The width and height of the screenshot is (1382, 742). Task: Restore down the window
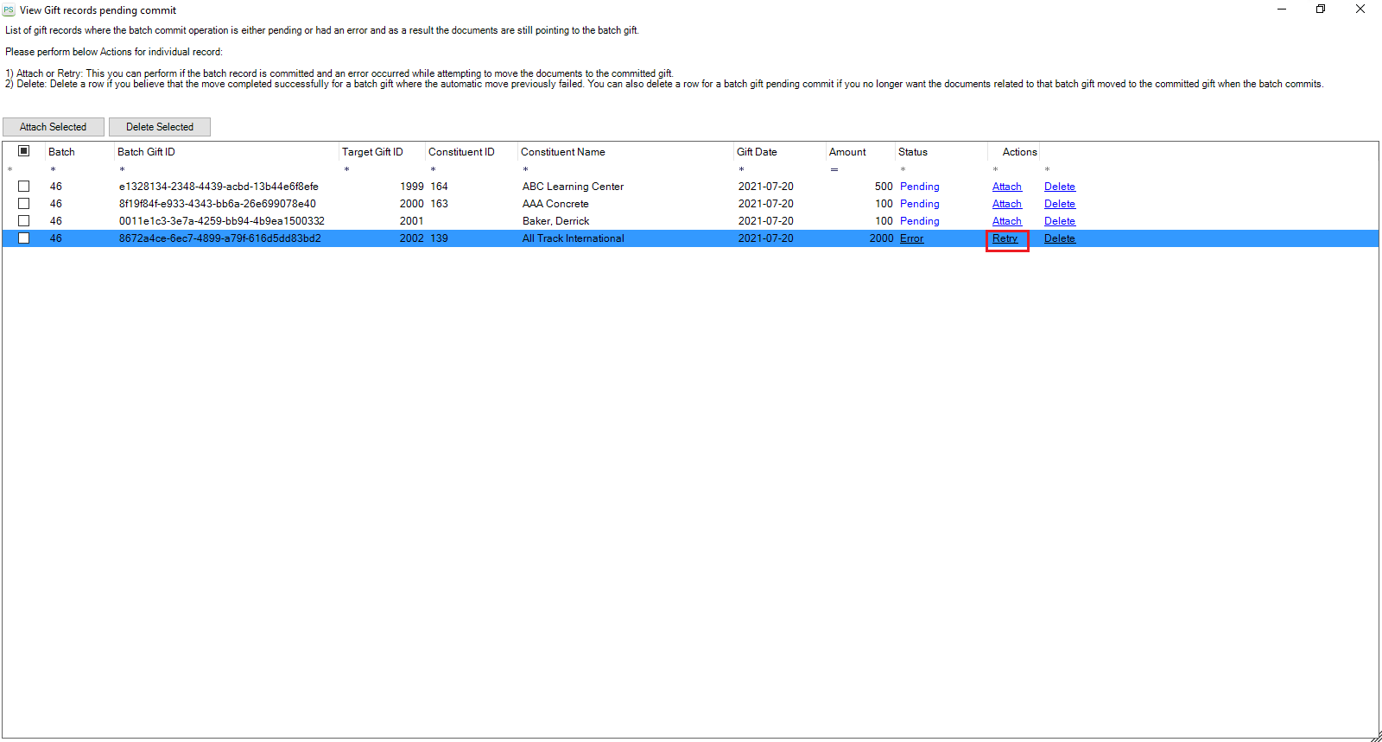click(x=1320, y=10)
